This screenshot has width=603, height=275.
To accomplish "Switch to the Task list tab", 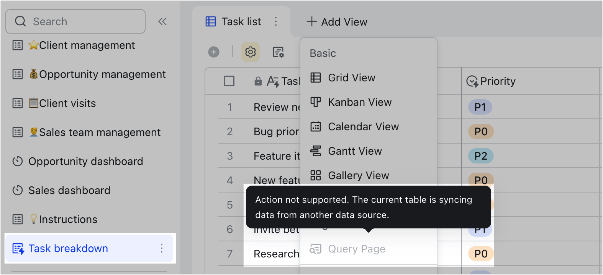I will tap(241, 21).
